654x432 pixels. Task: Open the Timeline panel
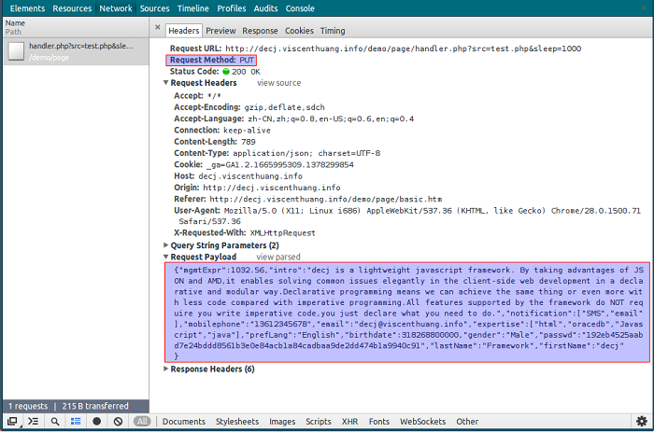193,8
